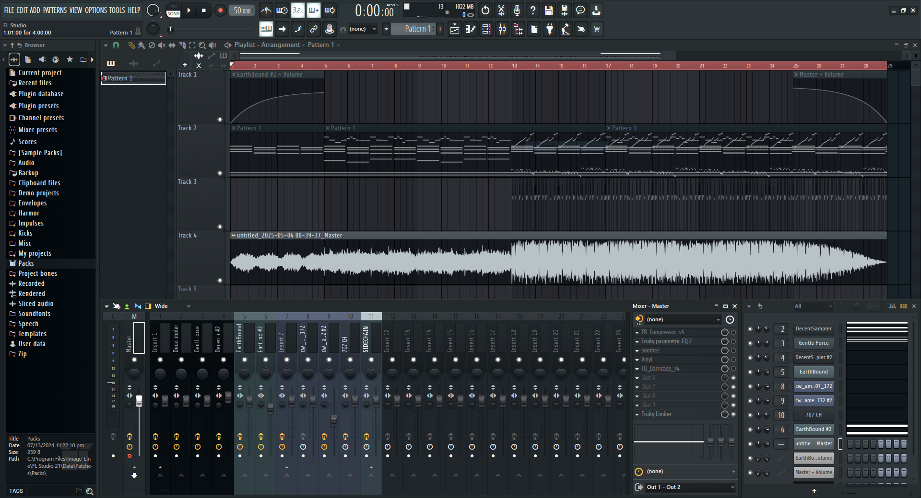Arm recording with the red Record button
Screen dimensions: 921x498
[x=220, y=10]
